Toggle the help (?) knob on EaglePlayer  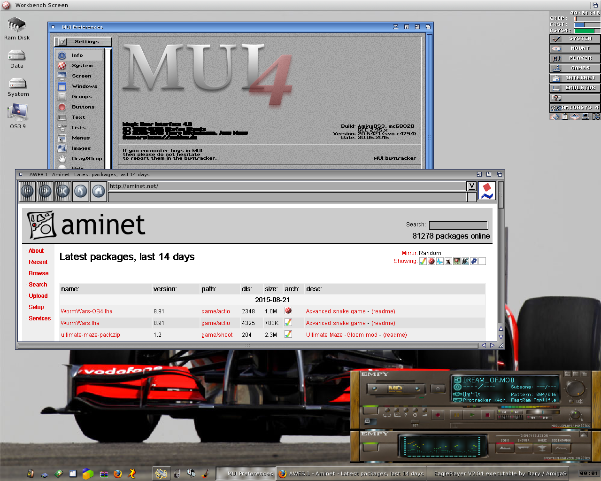406,410
